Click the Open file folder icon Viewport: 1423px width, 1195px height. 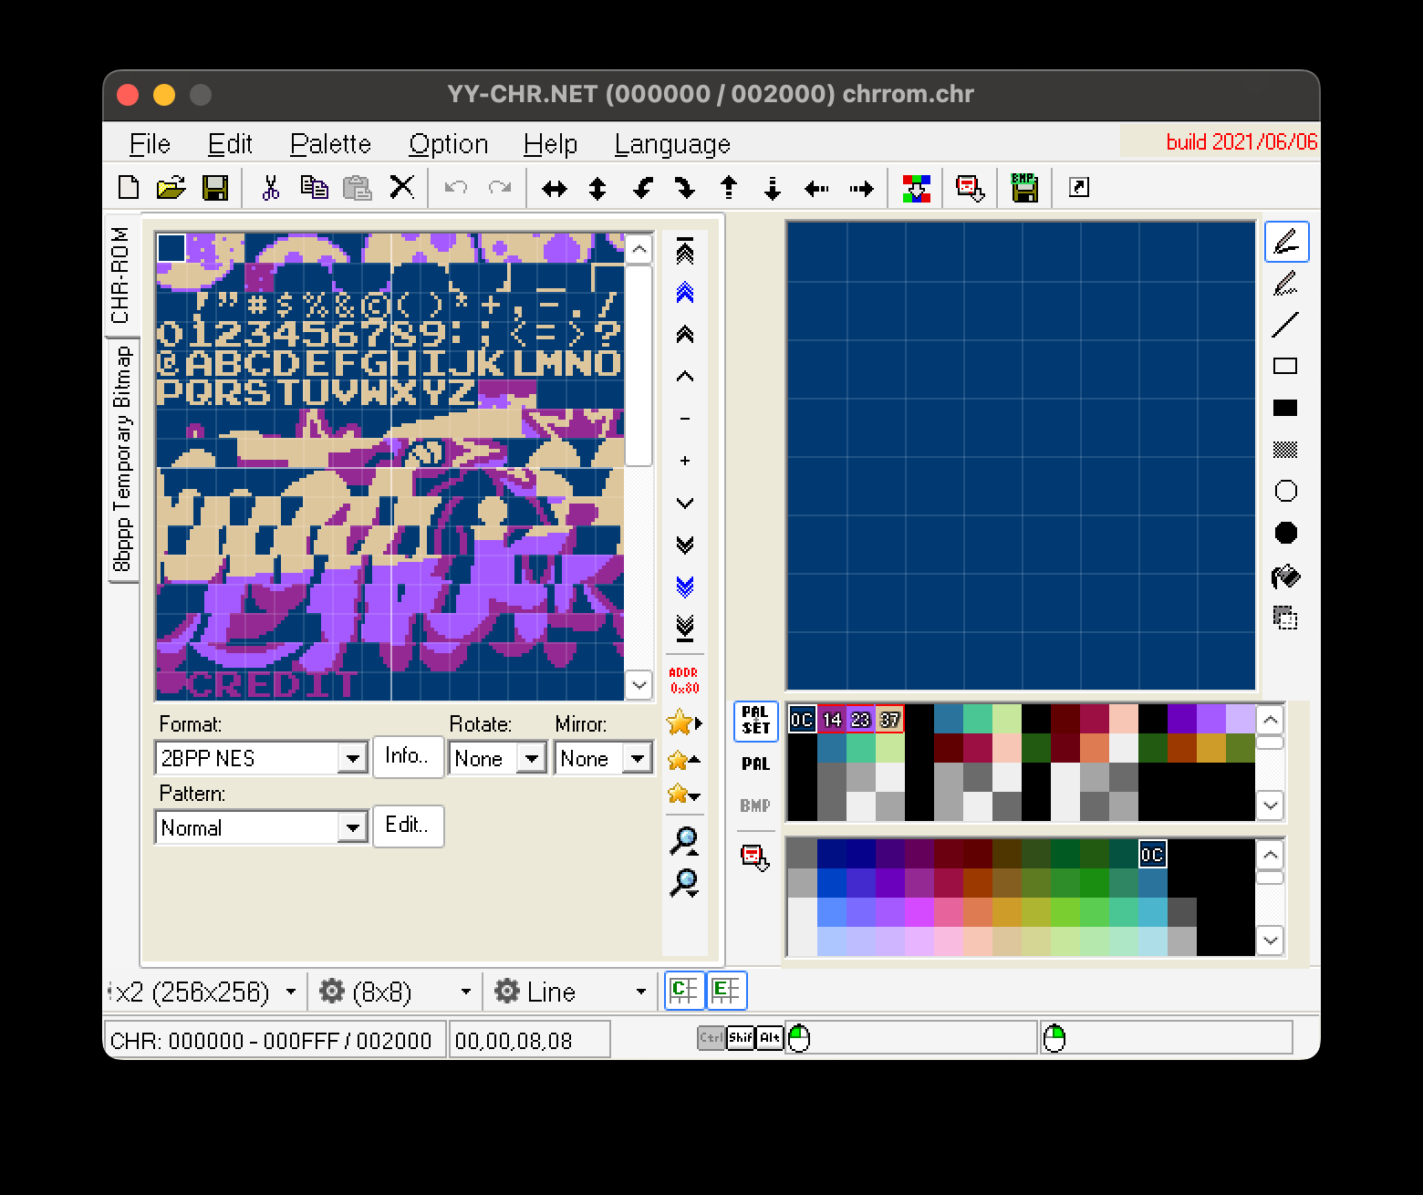[x=171, y=188]
